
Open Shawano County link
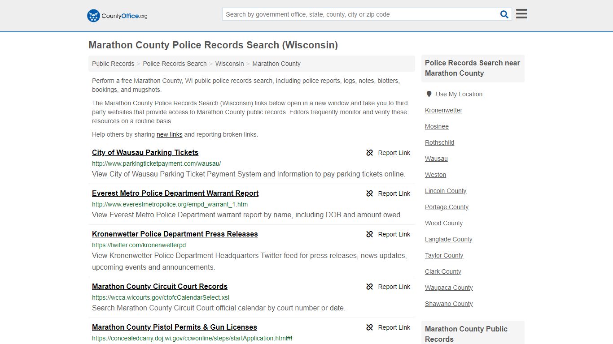point(449,304)
